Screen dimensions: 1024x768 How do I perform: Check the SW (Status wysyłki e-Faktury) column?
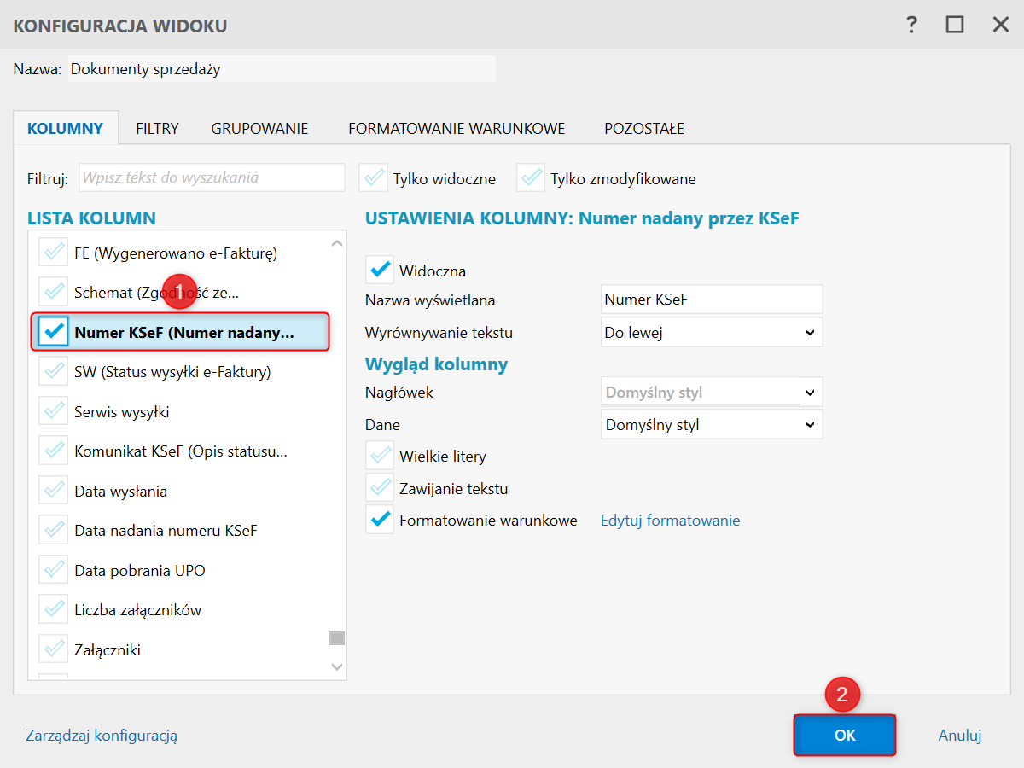pyautogui.click(x=54, y=372)
